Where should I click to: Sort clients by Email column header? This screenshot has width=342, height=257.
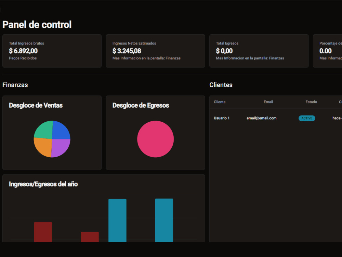tap(268, 102)
